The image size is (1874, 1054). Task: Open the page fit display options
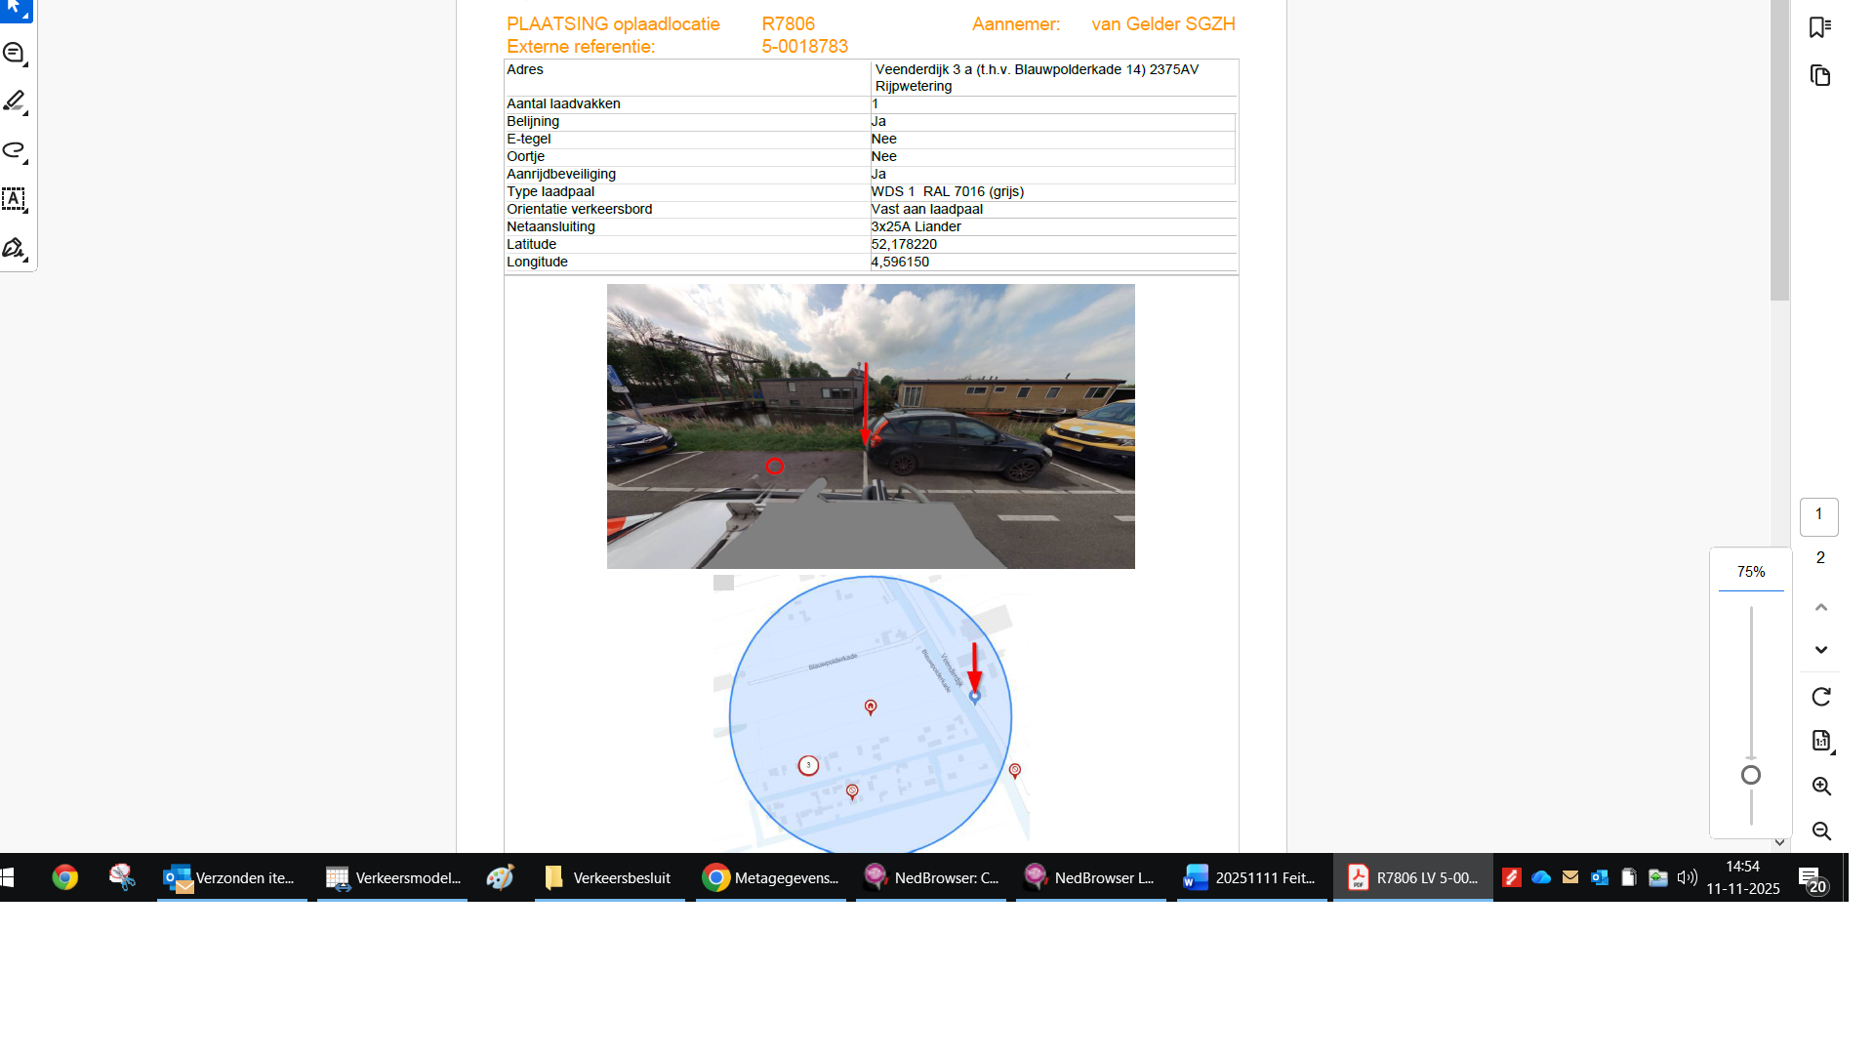pyautogui.click(x=1820, y=741)
